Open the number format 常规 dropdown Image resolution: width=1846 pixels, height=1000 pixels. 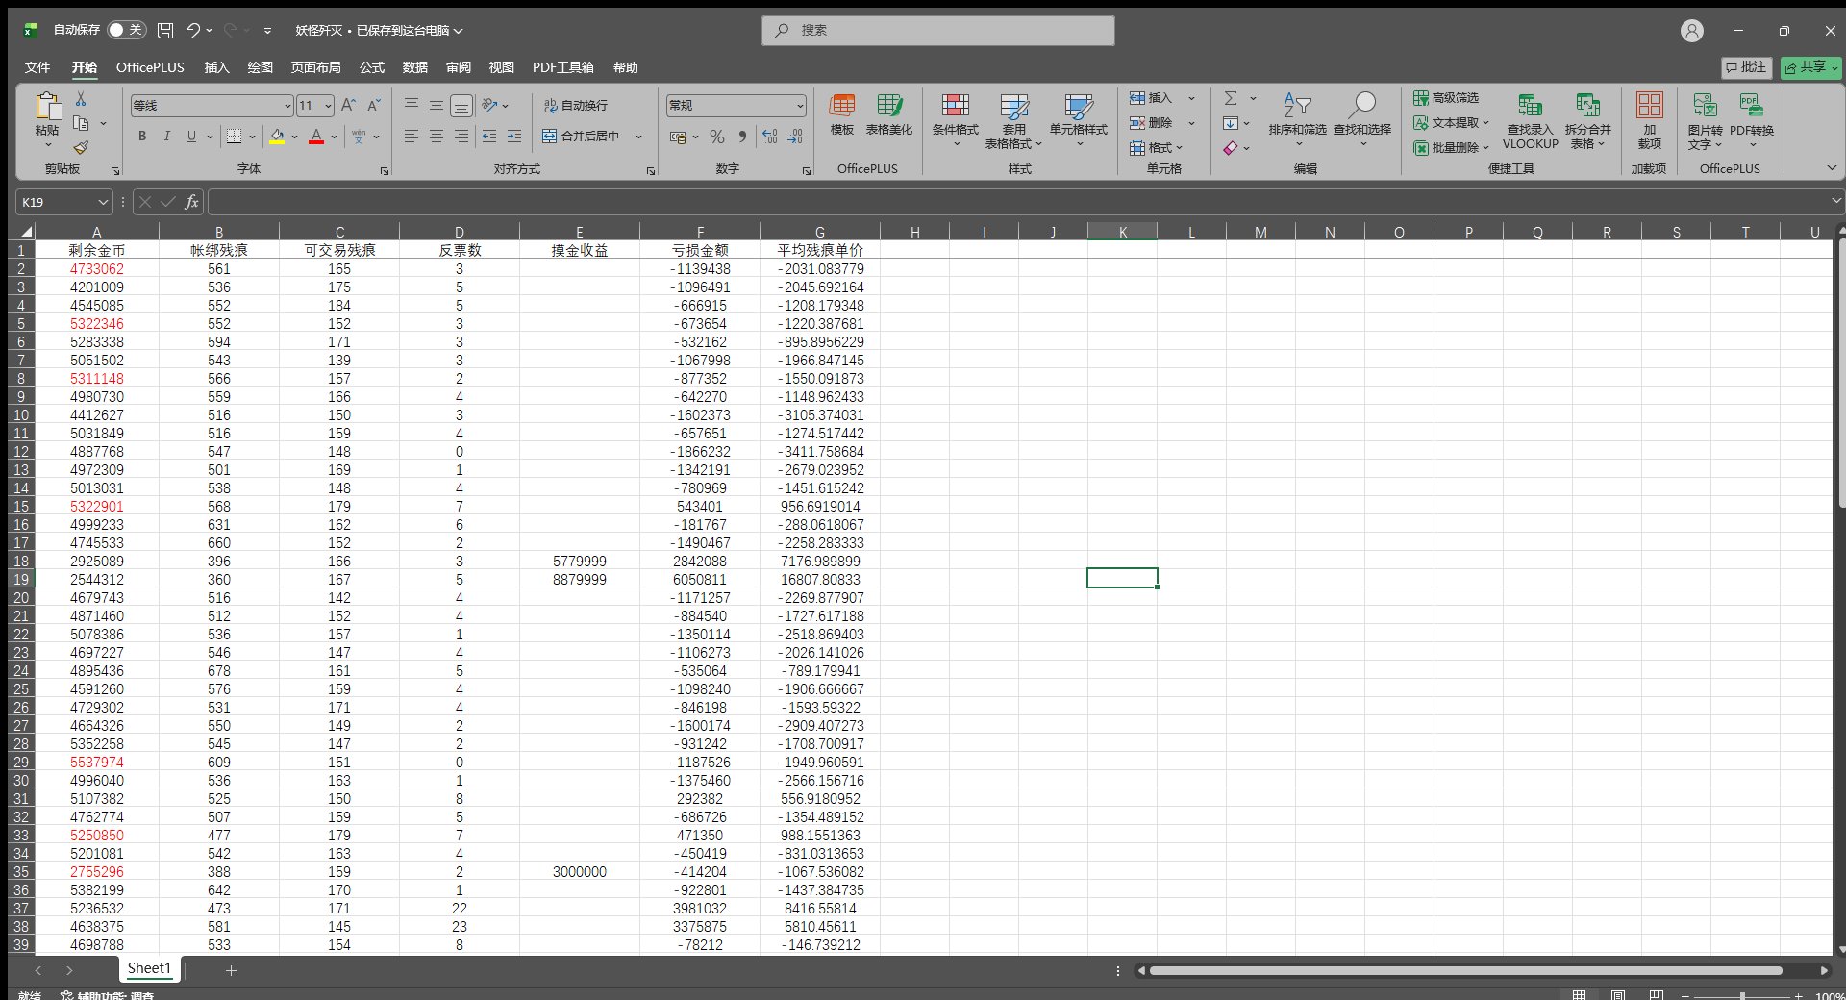pos(800,106)
